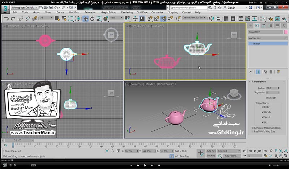289x169 pixels.
Task: Select the Unlink Selection tool
Action: click(28, 19)
